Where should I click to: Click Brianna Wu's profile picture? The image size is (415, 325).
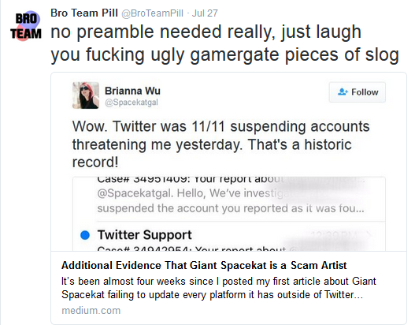86,95
